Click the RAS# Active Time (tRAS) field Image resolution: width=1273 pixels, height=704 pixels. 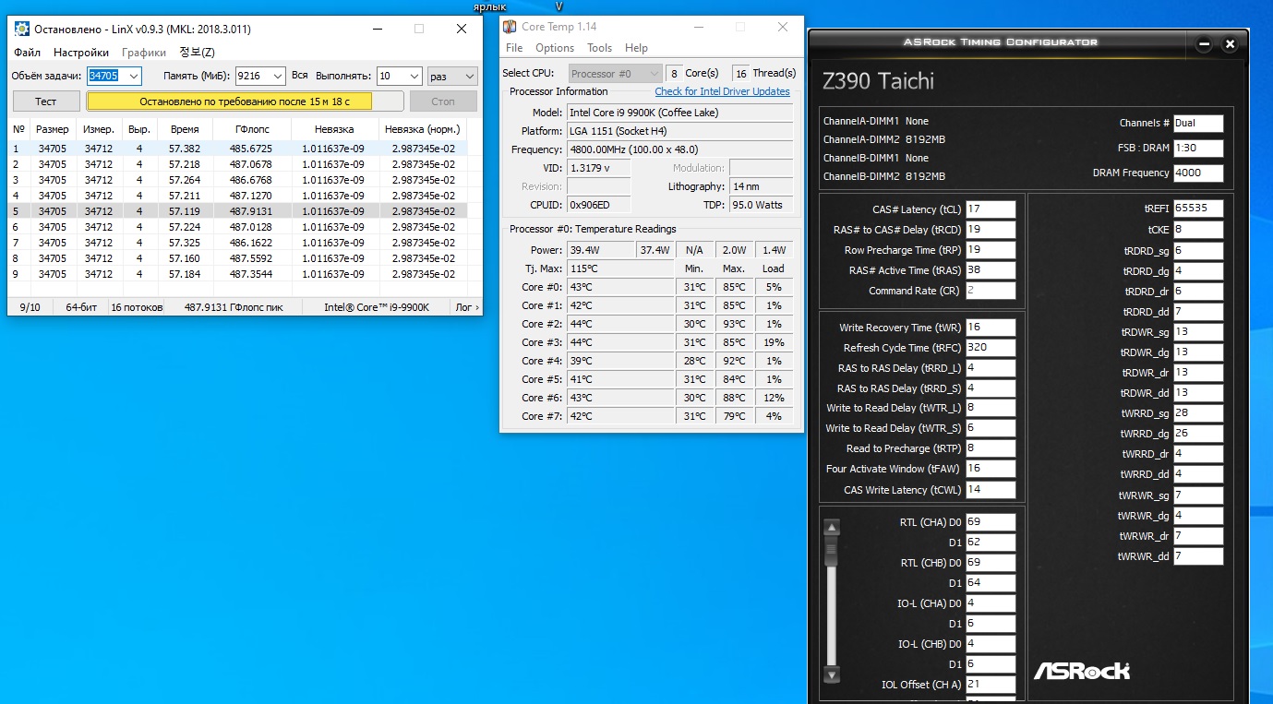(x=991, y=270)
